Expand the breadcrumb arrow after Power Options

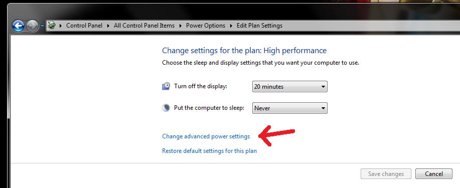pos(231,26)
